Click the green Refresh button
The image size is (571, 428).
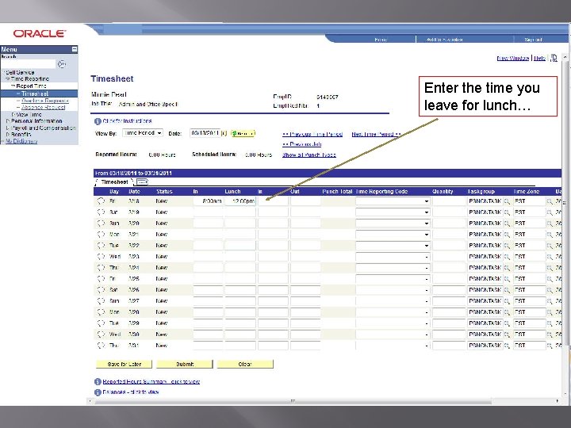coord(243,134)
